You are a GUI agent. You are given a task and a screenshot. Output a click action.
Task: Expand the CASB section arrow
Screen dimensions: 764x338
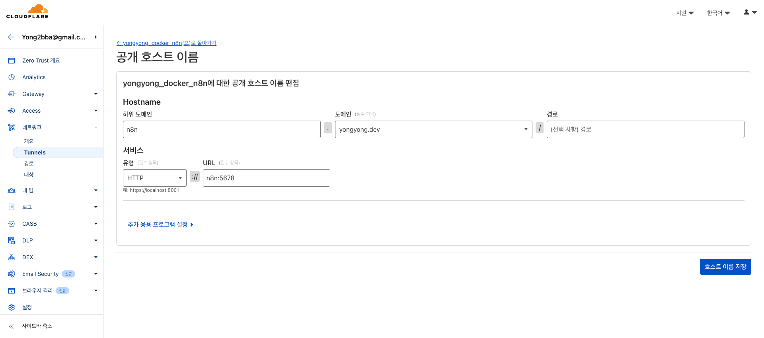pyautogui.click(x=96, y=224)
